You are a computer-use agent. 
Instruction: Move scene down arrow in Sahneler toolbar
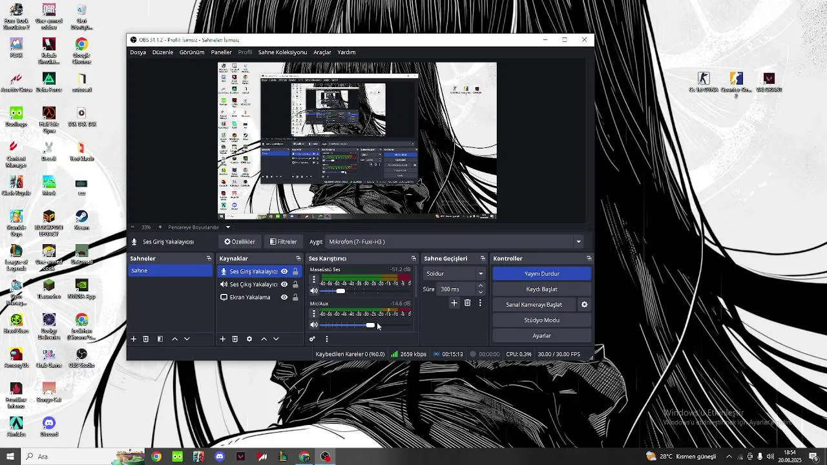(187, 339)
